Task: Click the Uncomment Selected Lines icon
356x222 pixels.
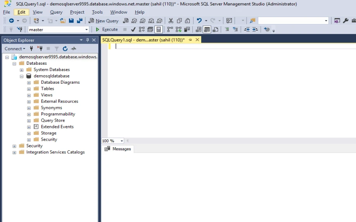Action: (235, 29)
